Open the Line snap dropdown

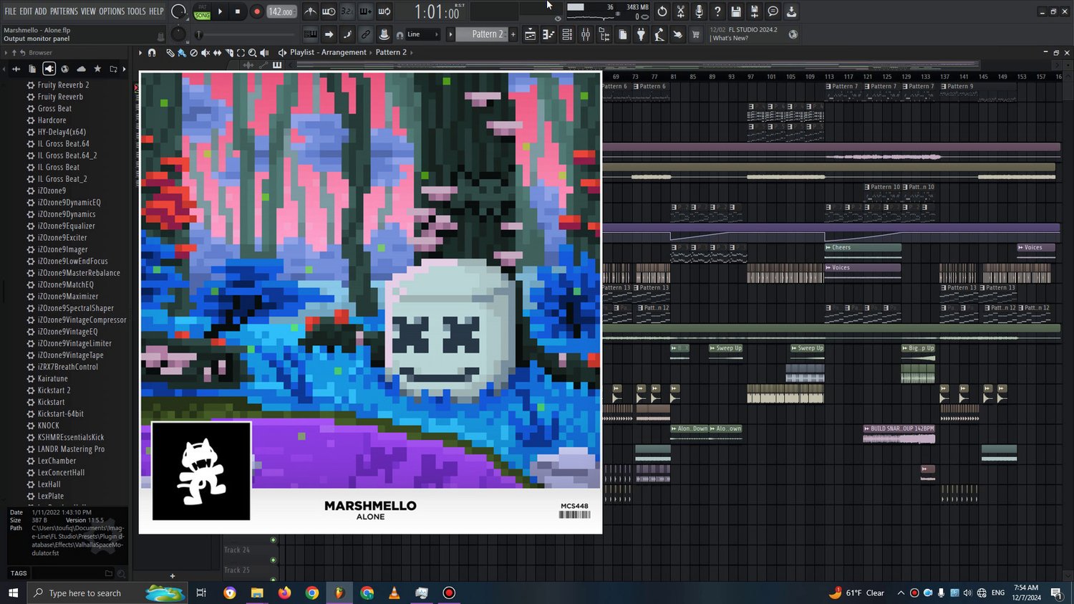423,34
